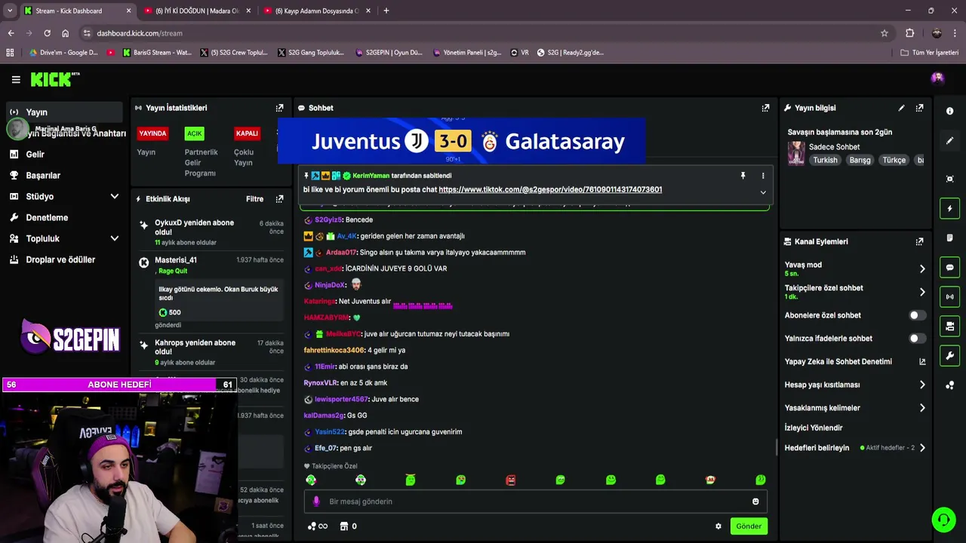The height and width of the screenshot is (543, 966).
Task: Click the focus frame icon in right sidebar
Action: [949, 179]
